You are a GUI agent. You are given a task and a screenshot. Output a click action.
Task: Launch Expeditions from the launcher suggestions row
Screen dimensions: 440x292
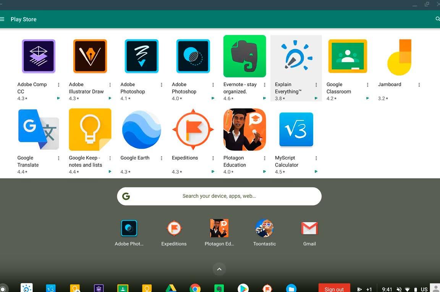pos(174,228)
